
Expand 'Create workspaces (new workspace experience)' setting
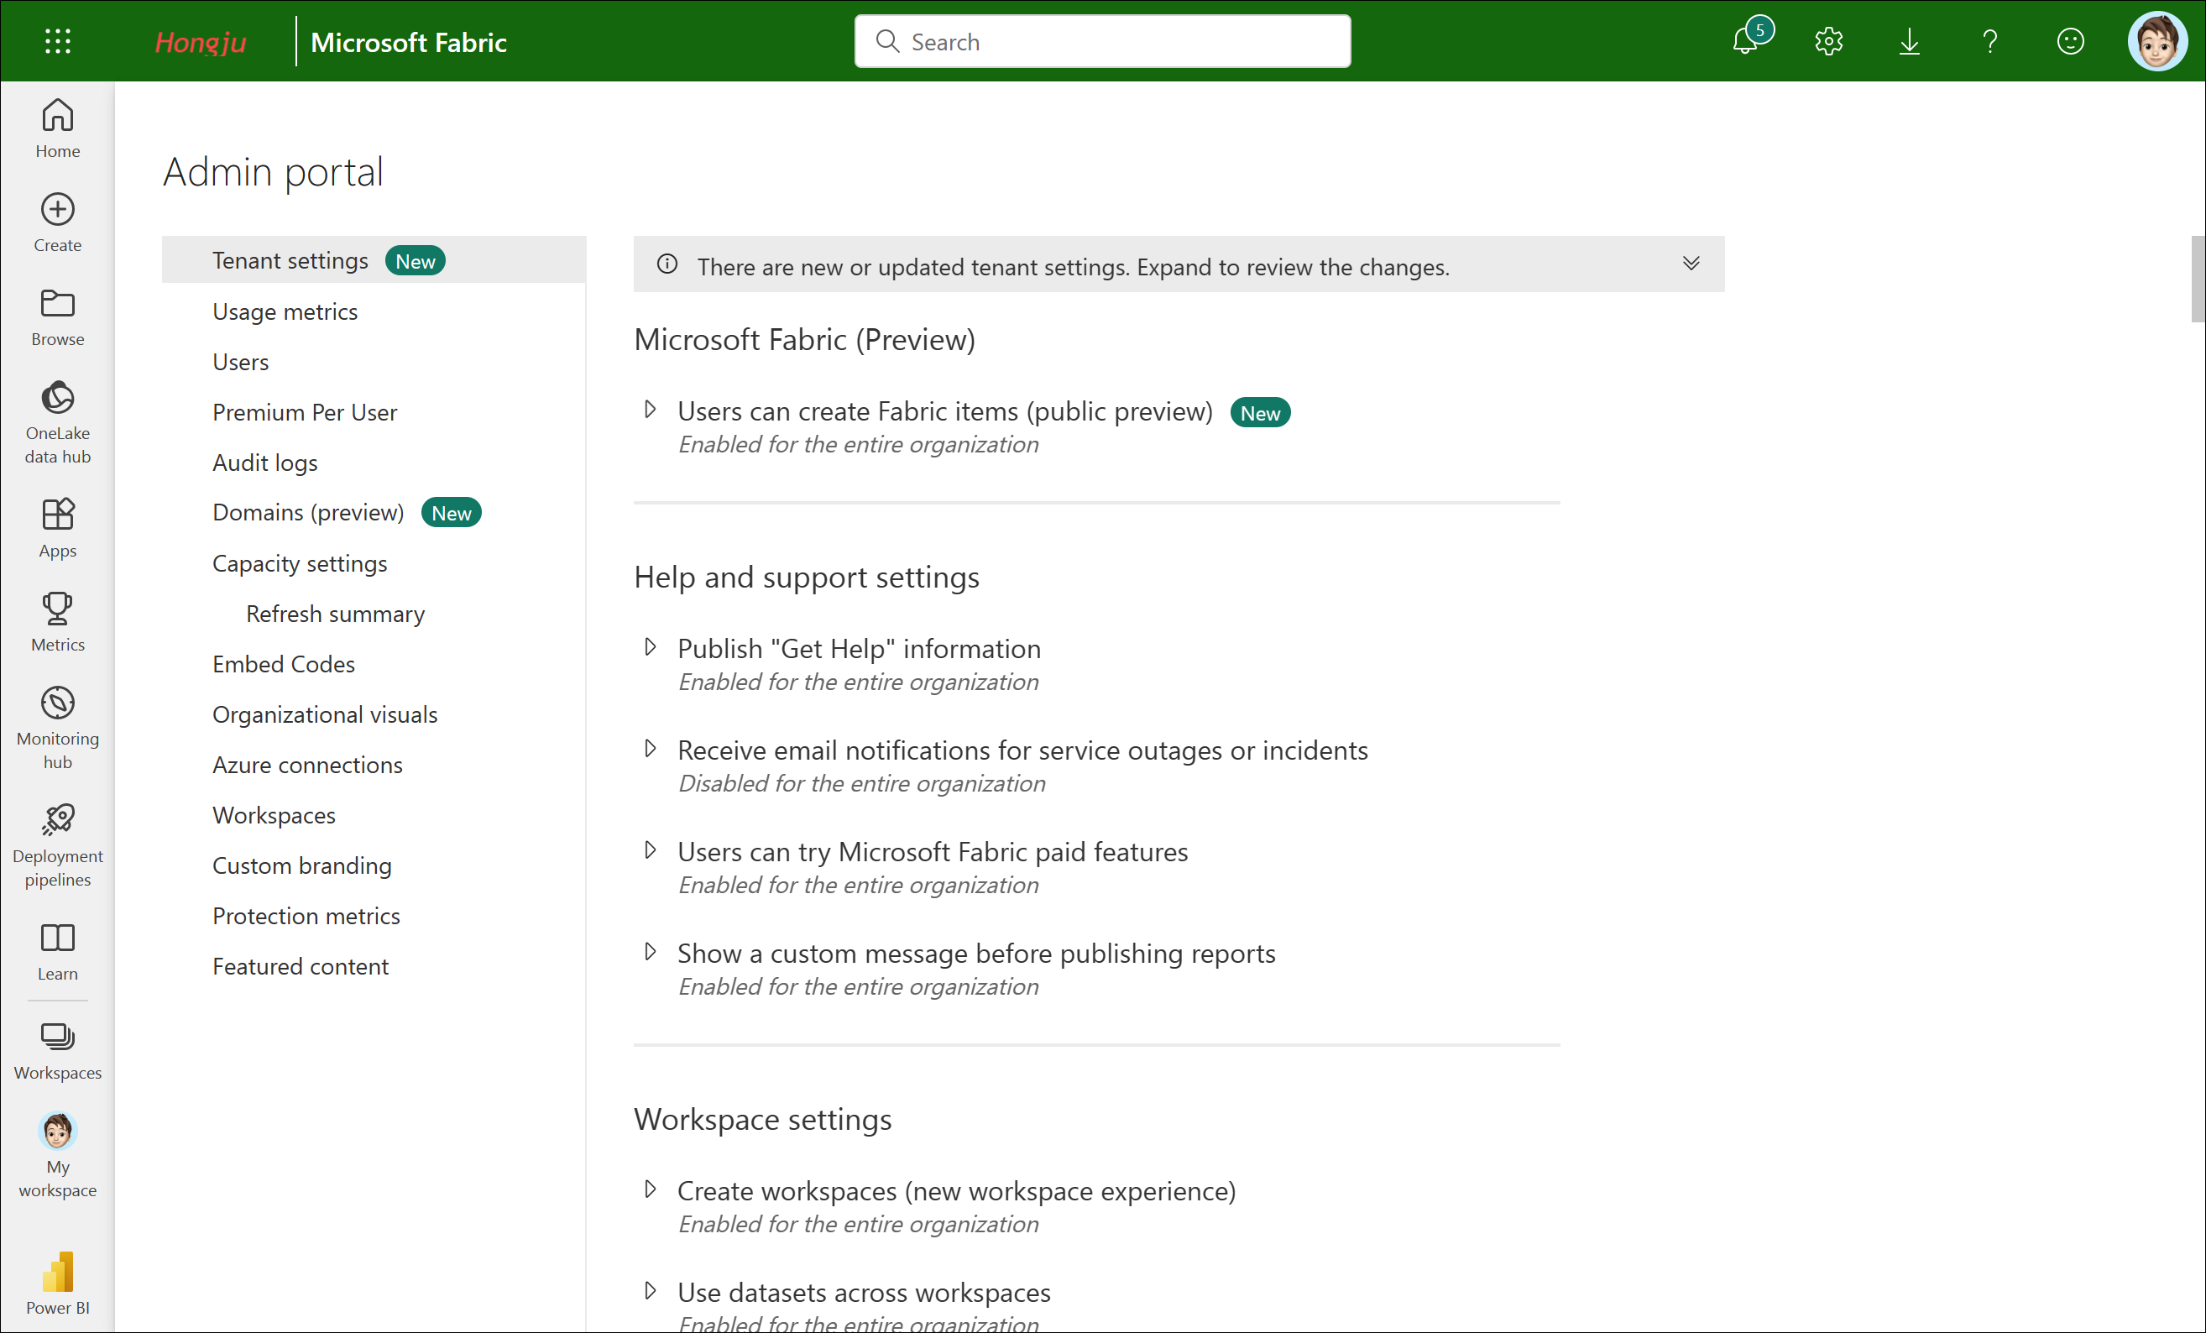[650, 1189]
